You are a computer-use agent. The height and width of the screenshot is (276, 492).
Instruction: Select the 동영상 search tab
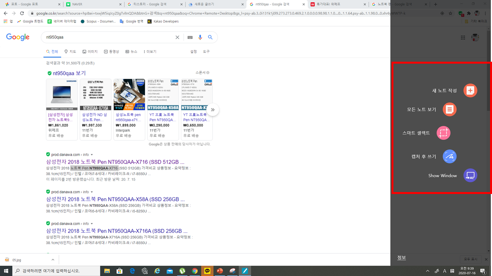click(x=112, y=51)
